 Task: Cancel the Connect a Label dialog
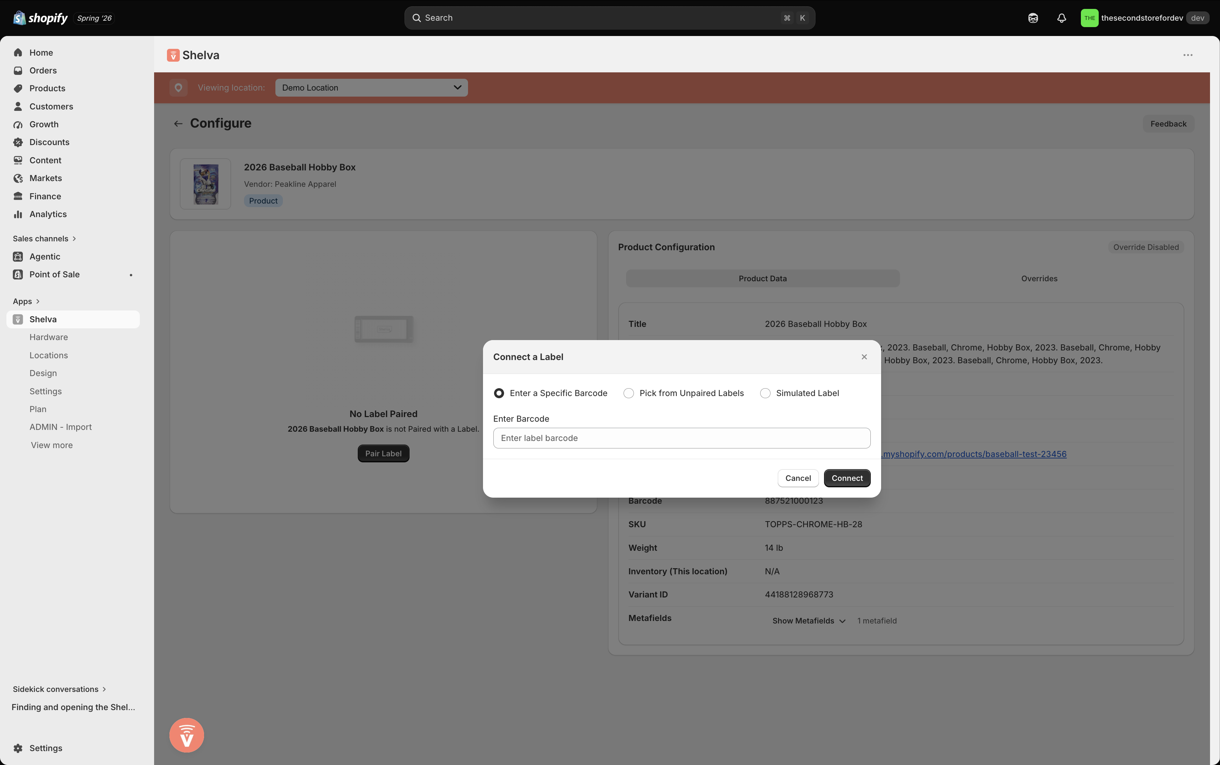click(798, 478)
